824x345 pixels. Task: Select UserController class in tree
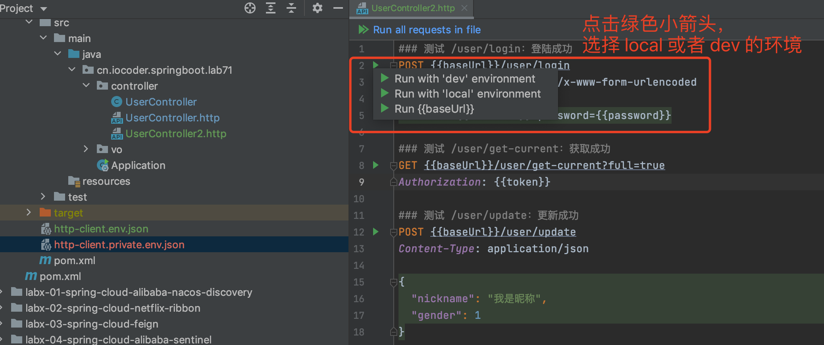point(161,102)
